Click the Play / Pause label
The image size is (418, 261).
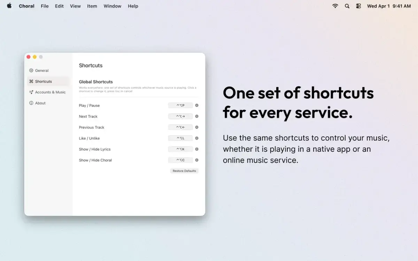pyautogui.click(x=89, y=105)
